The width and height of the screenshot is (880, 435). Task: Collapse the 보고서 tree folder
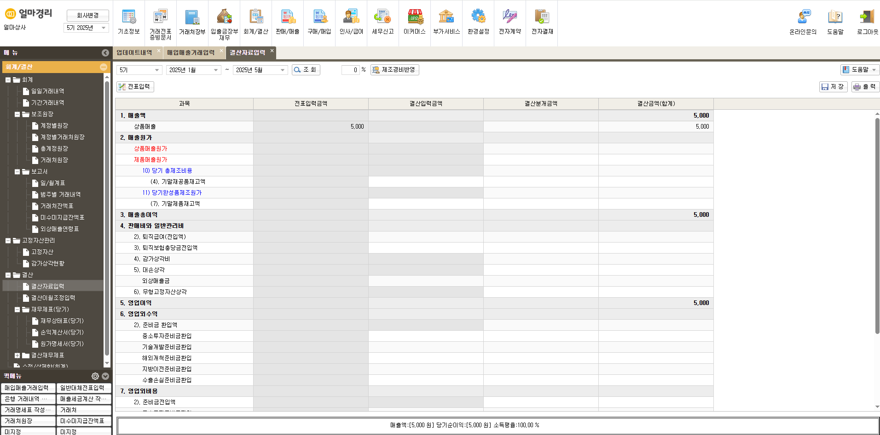tap(17, 172)
